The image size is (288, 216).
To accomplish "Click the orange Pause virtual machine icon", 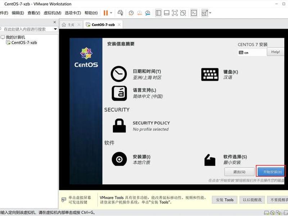I will [x=105, y=13].
